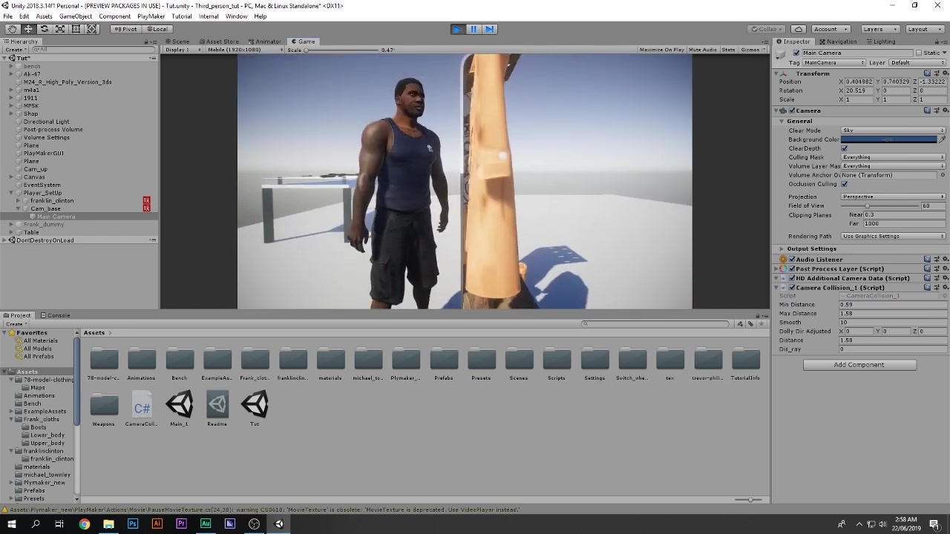Open Transform component gear settings
The height and width of the screenshot is (534, 950).
click(943, 73)
